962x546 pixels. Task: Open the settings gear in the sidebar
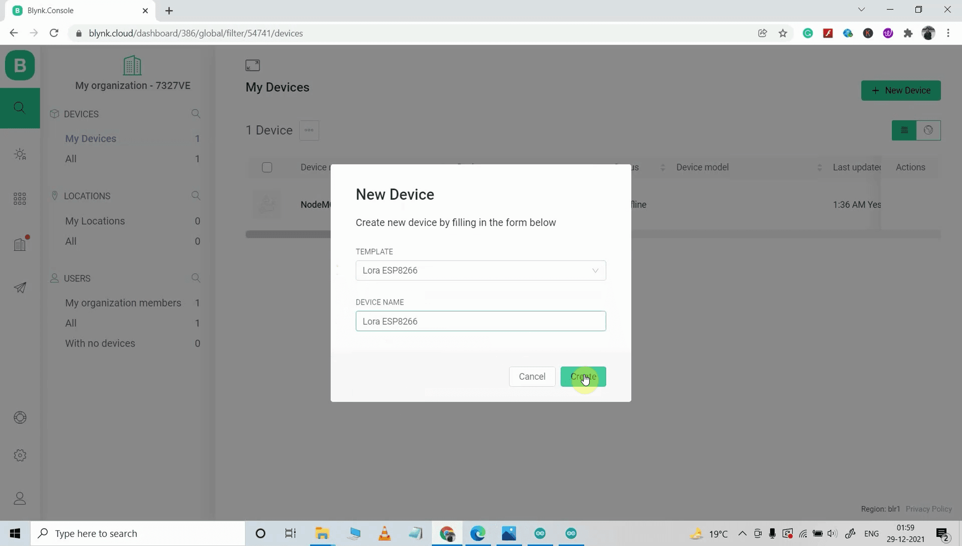(x=20, y=455)
